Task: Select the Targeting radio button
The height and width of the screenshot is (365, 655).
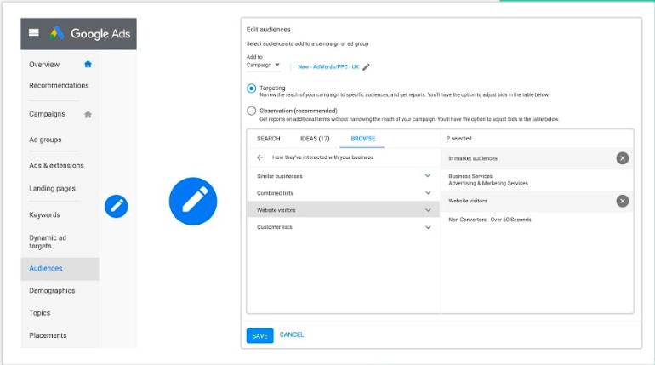Action: 252,88
